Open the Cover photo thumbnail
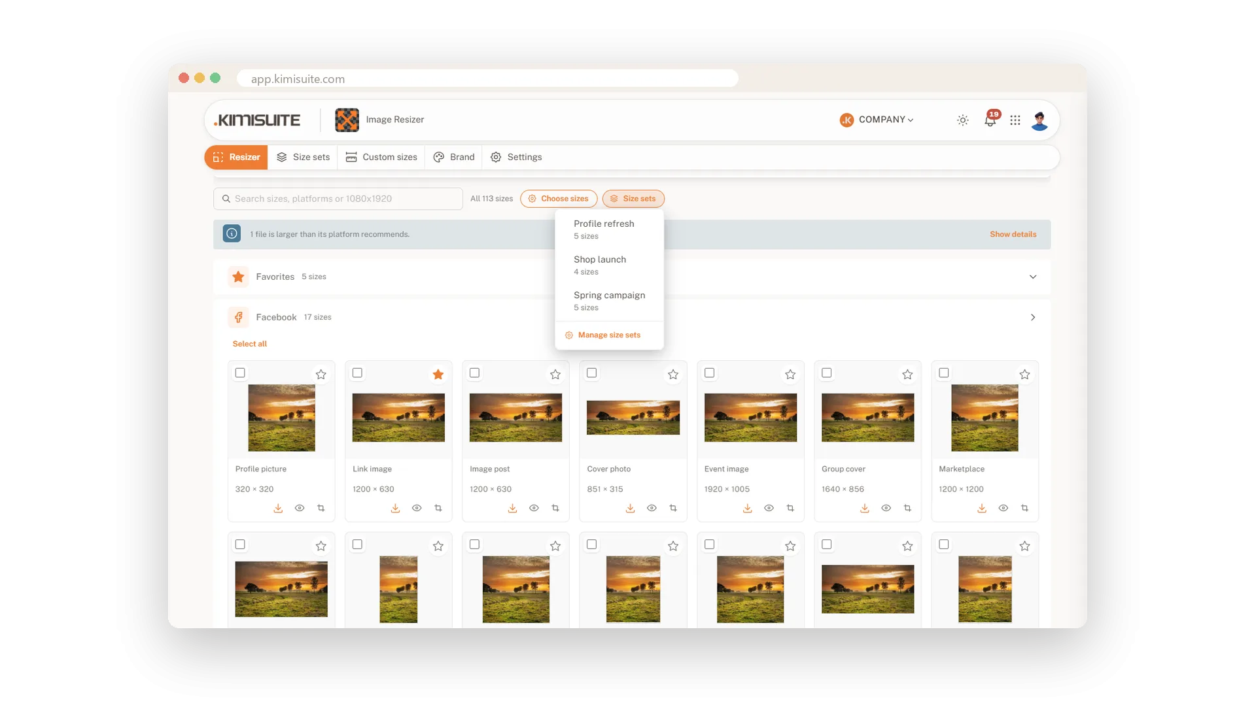This screenshot has height=706, width=1256. 633,418
